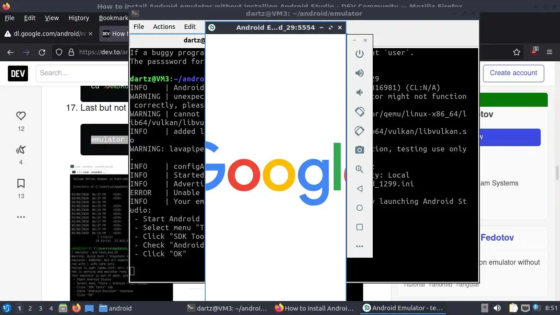Open the terminal File menu

point(139,27)
